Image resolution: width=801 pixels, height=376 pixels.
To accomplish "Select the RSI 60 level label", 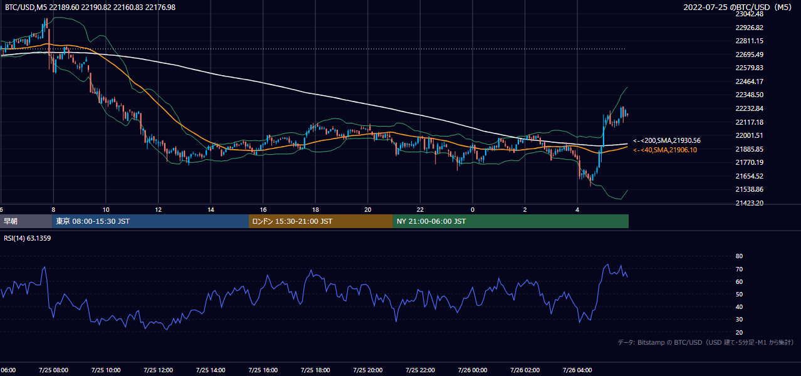I will [739, 281].
